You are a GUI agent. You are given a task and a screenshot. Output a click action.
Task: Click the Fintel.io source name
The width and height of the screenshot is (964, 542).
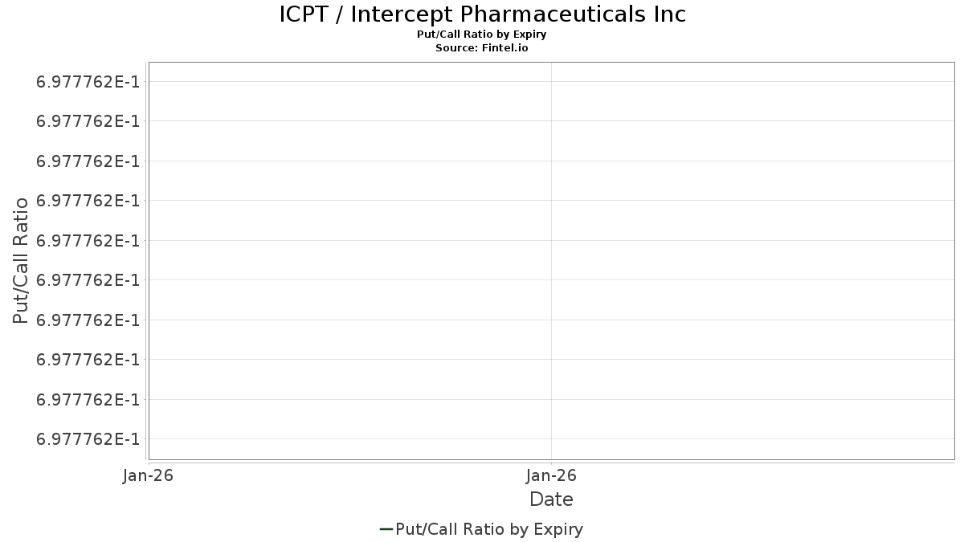[504, 48]
